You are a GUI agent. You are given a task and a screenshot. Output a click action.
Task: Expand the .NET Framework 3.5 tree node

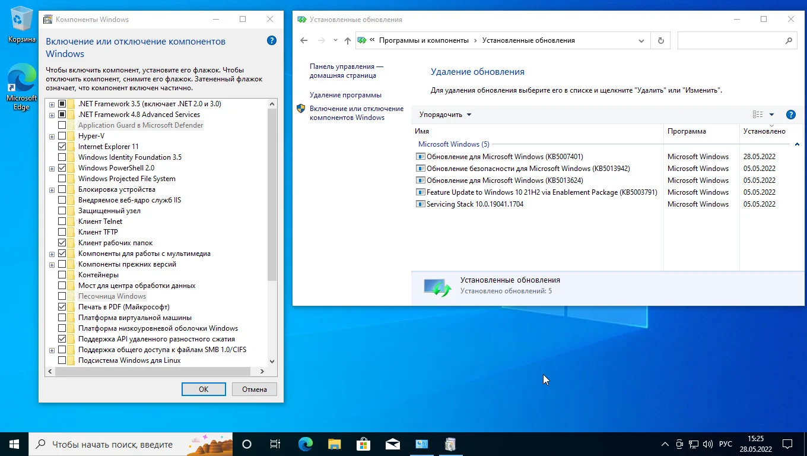click(x=52, y=104)
